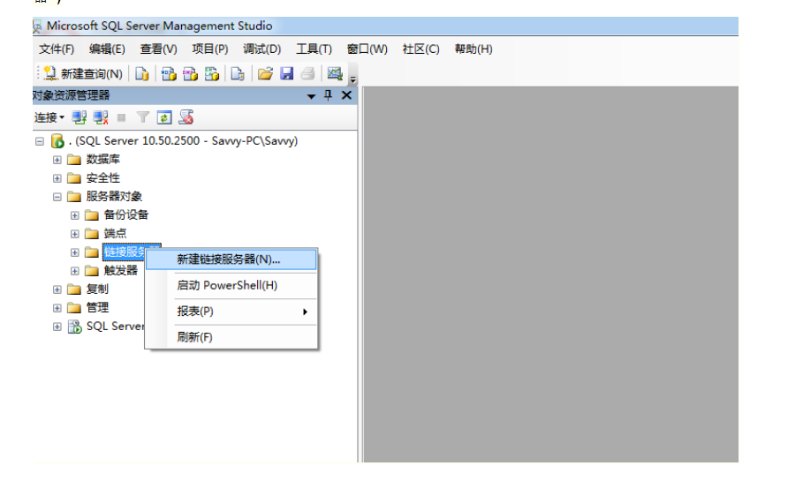
Task: Collapse the 服务器对象 folder node
Action: click(57, 197)
